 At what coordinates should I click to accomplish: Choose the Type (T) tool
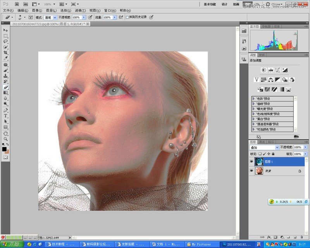(x=5, y=116)
